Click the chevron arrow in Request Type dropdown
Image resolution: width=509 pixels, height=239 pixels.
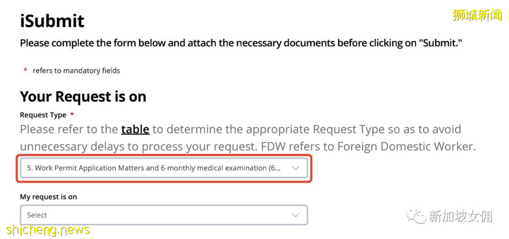pos(296,168)
